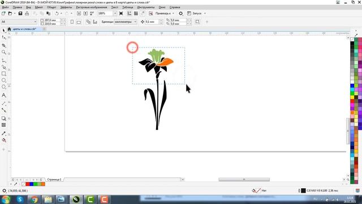Click the Save floppy disk icon
Image resolution: width=362 pixels, height=204 pixels.
tap(20, 14)
